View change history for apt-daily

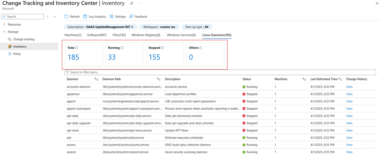point(349,116)
